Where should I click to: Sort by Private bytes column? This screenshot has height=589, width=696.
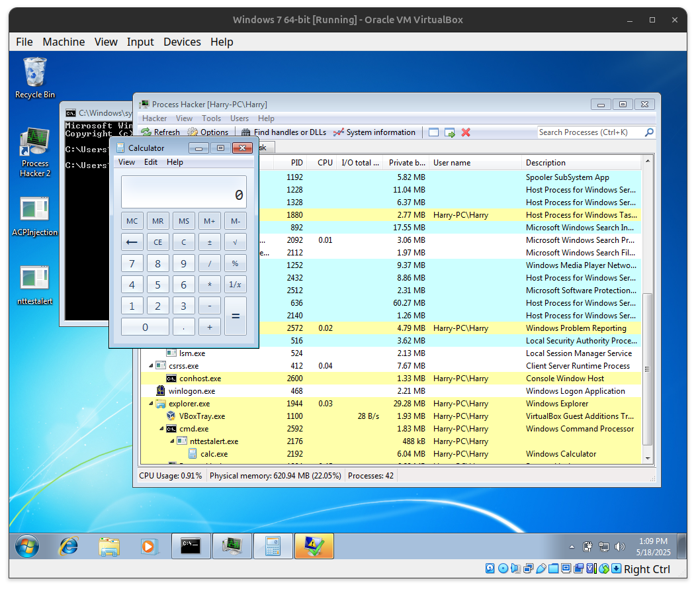click(x=406, y=163)
